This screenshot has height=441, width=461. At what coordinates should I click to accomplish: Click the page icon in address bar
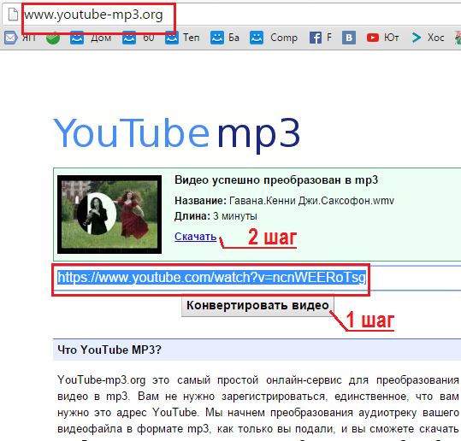coord(13,15)
